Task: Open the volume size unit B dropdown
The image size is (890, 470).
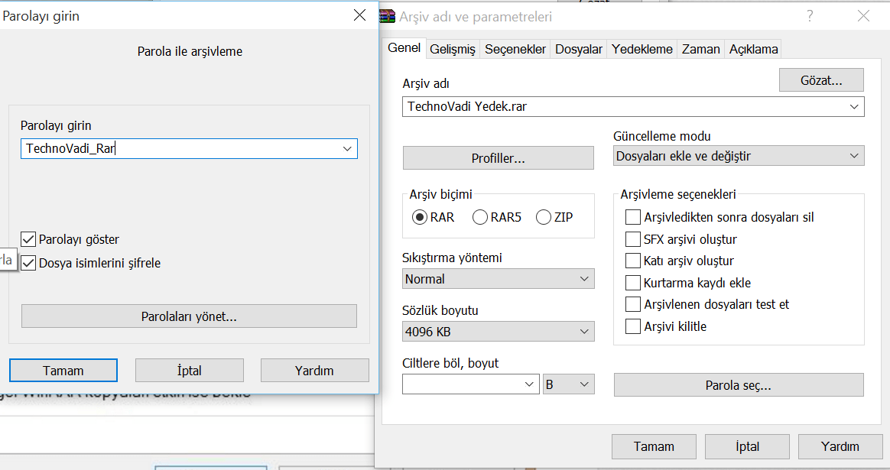Action: 568,384
